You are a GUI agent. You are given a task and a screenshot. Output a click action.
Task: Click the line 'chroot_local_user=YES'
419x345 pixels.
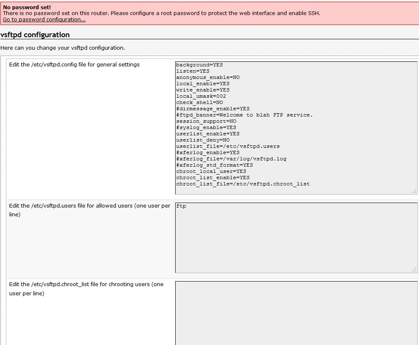click(x=211, y=171)
